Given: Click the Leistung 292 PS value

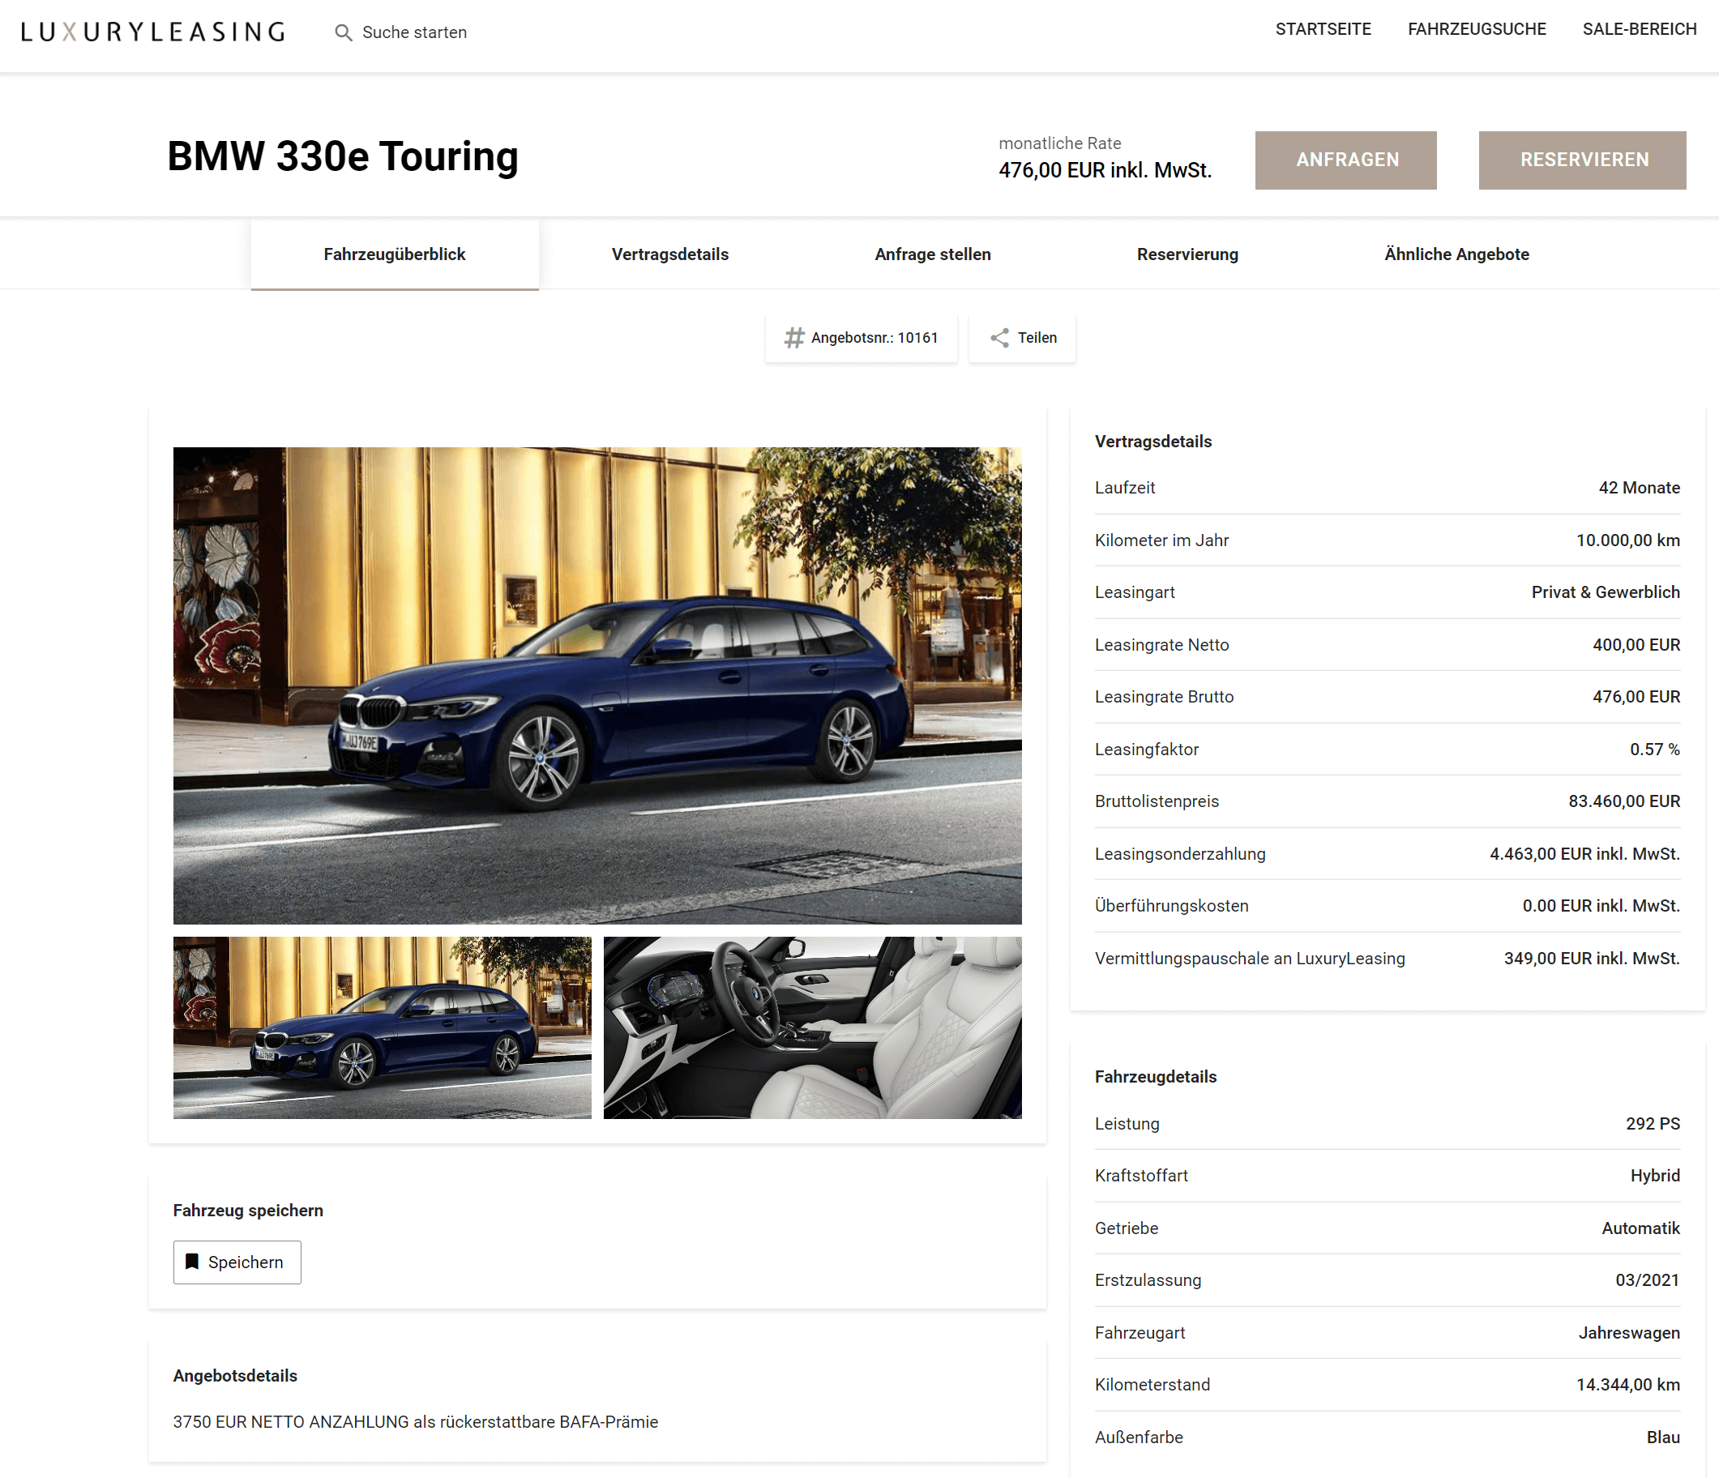Looking at the screenshot, I should (x=1652, y=1123).
